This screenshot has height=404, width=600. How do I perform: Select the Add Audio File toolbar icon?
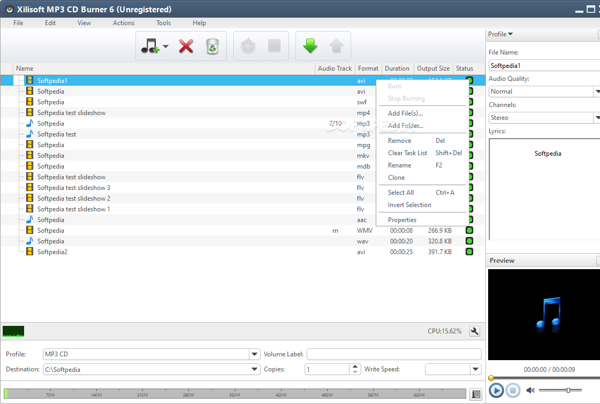150,45
